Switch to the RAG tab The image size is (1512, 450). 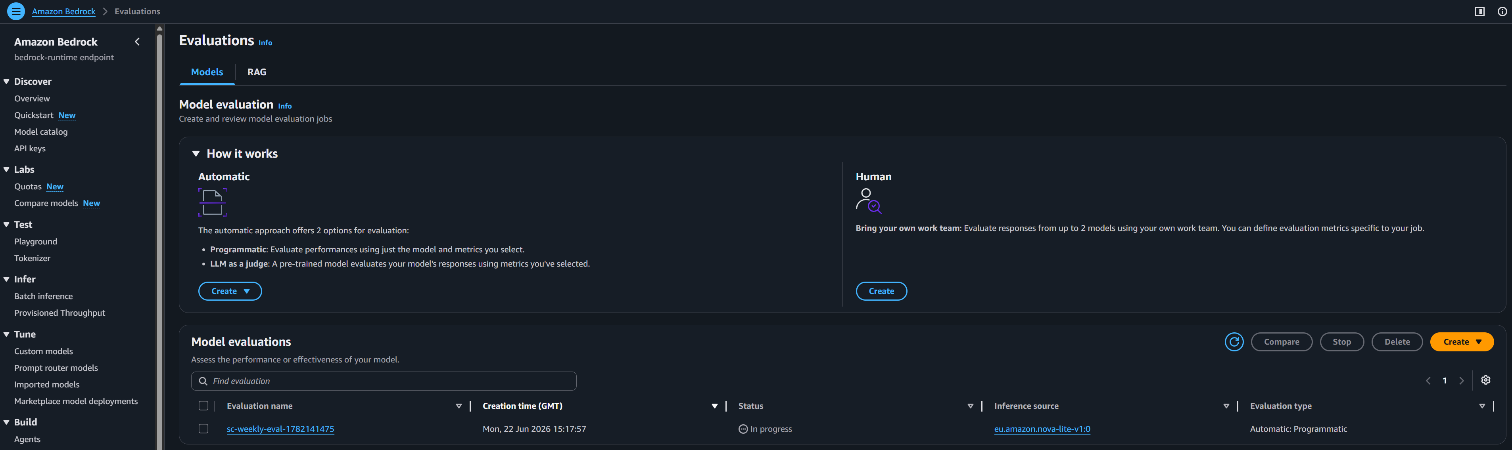pyautogui.click(x=257, y=72)
